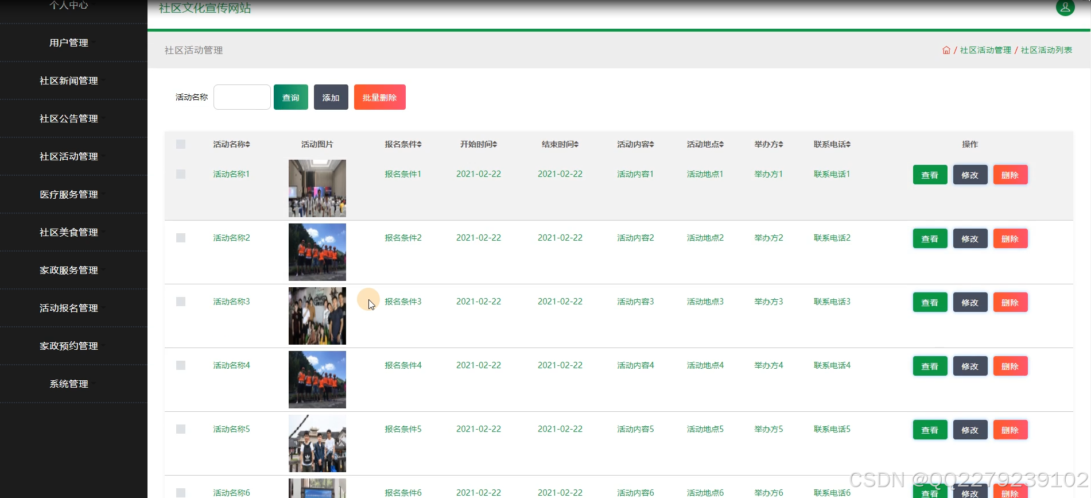Open the activity image for 活动名称5
1091x498 pixels.
pos(317,443)
